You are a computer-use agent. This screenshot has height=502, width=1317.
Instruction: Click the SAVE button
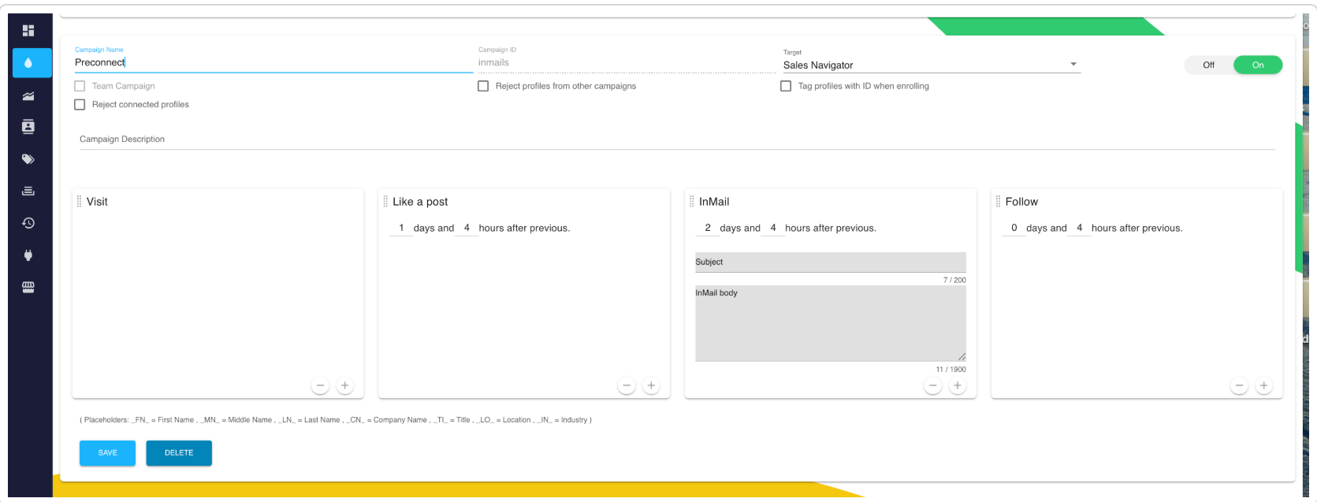coord(107,453)
